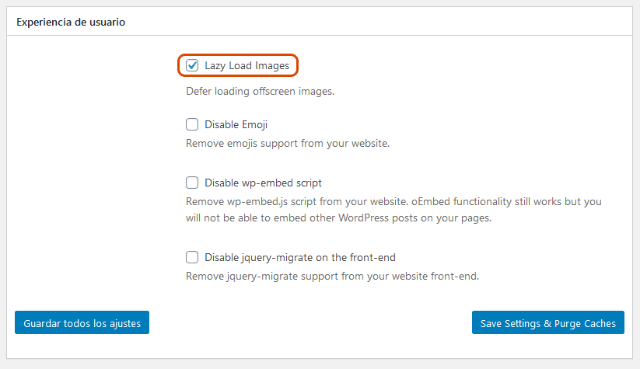Check Disable jquery-migrate on the front-end box
The height and width of the screenshot is (369, 640).
(x=192, y=257)
